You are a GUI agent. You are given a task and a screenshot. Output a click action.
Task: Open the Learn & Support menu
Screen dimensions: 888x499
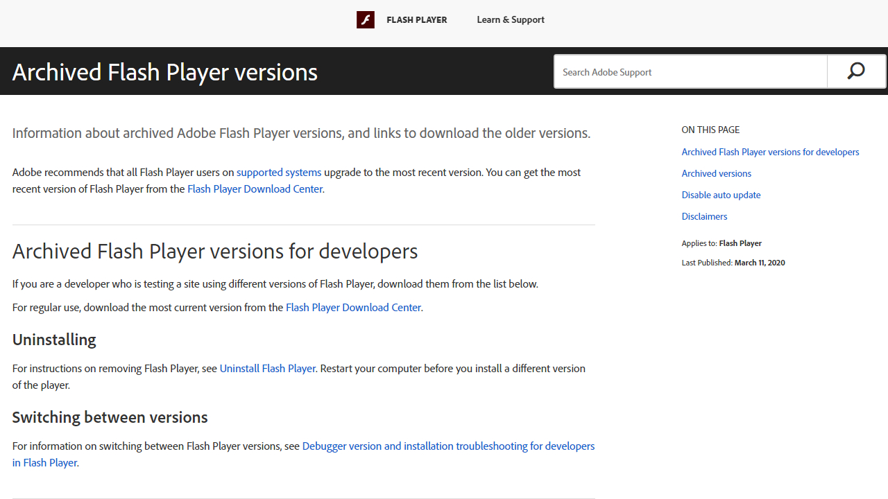pyautogui.click(x=510, y=19)
